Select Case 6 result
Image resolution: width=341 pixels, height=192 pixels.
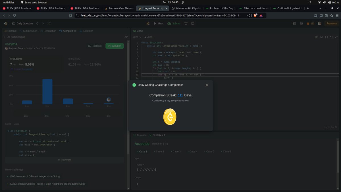226,152
